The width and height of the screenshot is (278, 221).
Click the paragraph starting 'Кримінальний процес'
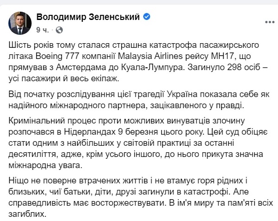[x=138, y=143]
